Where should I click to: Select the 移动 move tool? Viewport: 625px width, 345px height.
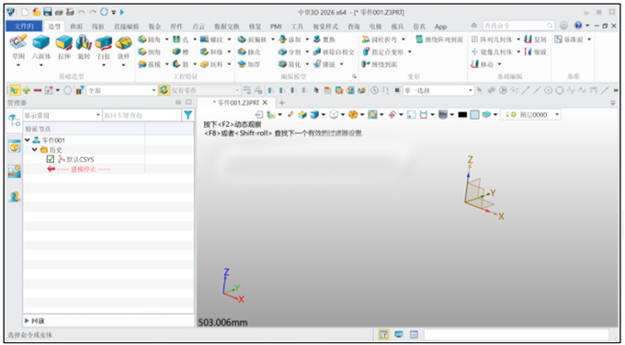click(x=482, y=64)
